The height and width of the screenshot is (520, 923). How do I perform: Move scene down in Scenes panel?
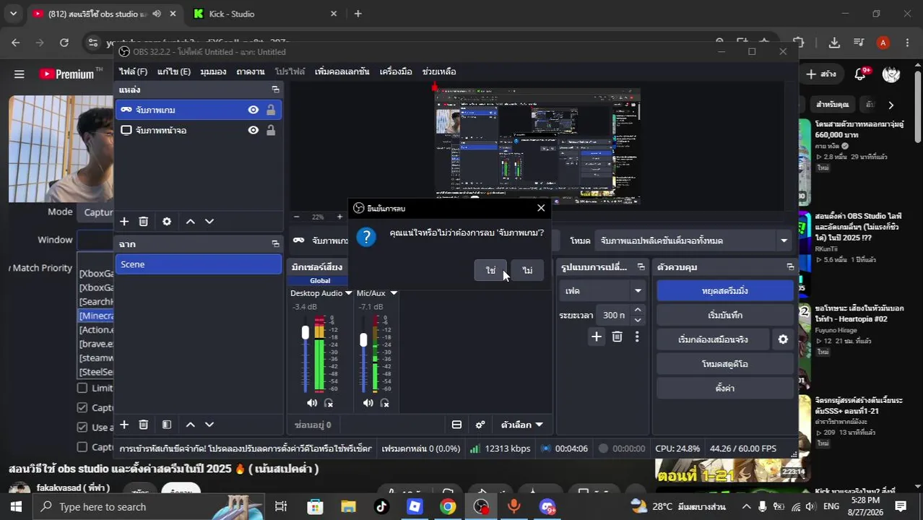209,425
